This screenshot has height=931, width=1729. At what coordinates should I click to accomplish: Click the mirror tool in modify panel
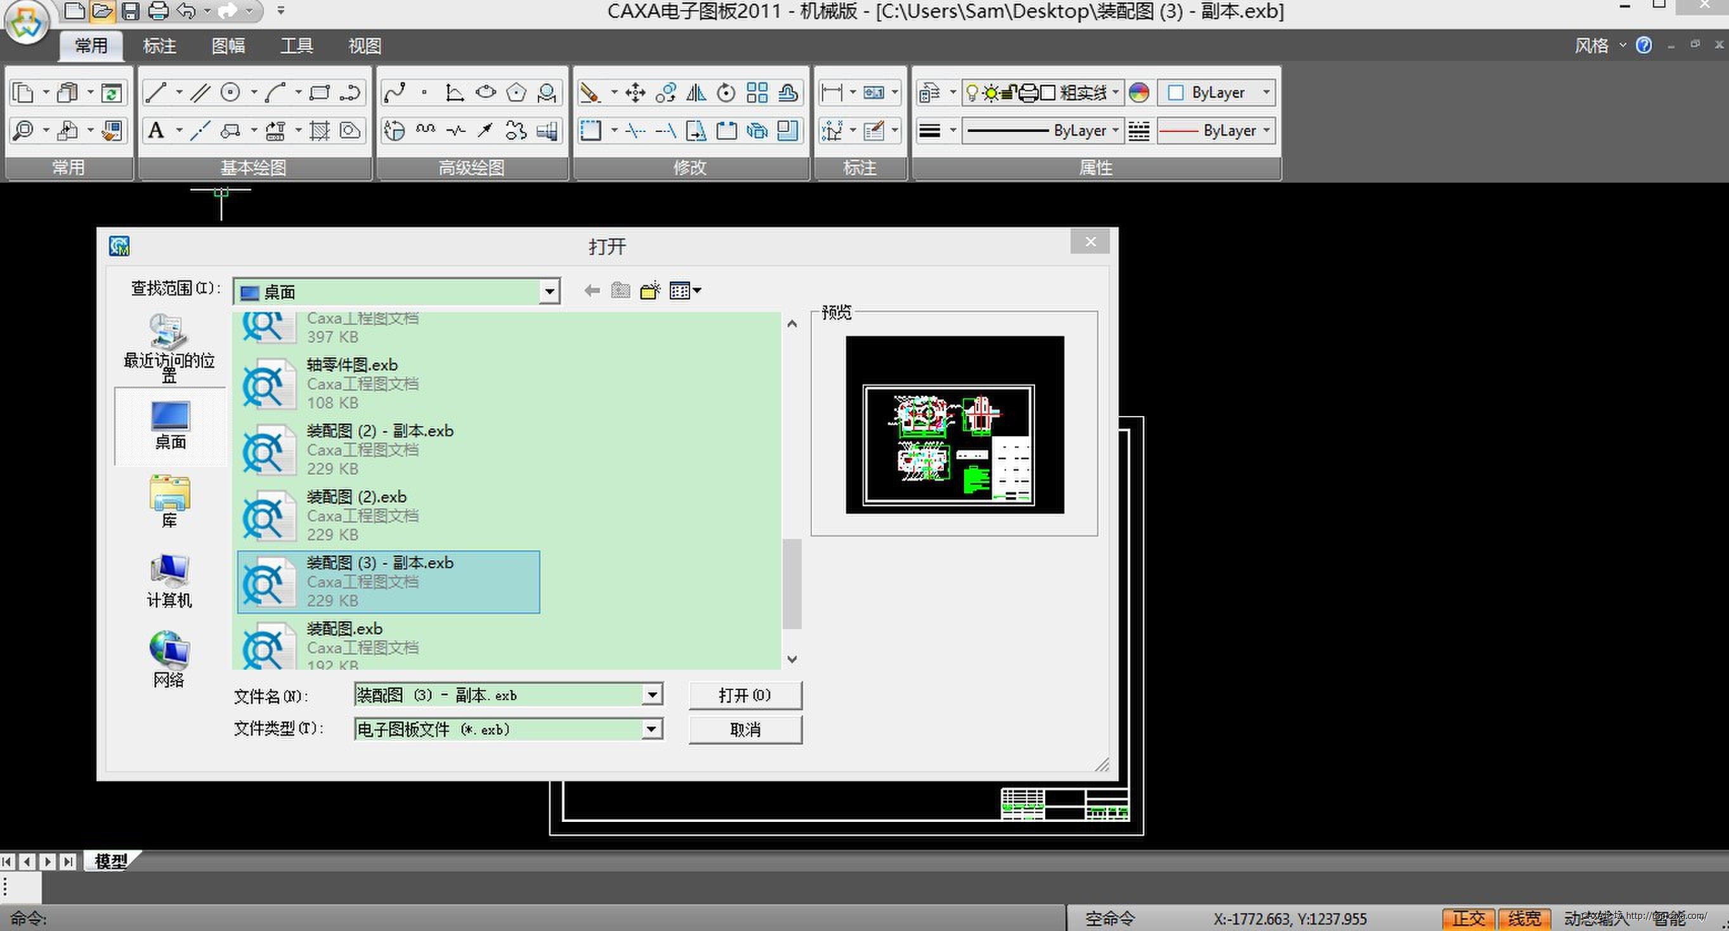pos(696,92)
